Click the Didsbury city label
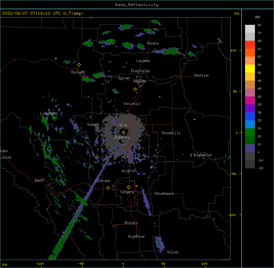Viewport: 274px width, 268px height. click(122, 137)
